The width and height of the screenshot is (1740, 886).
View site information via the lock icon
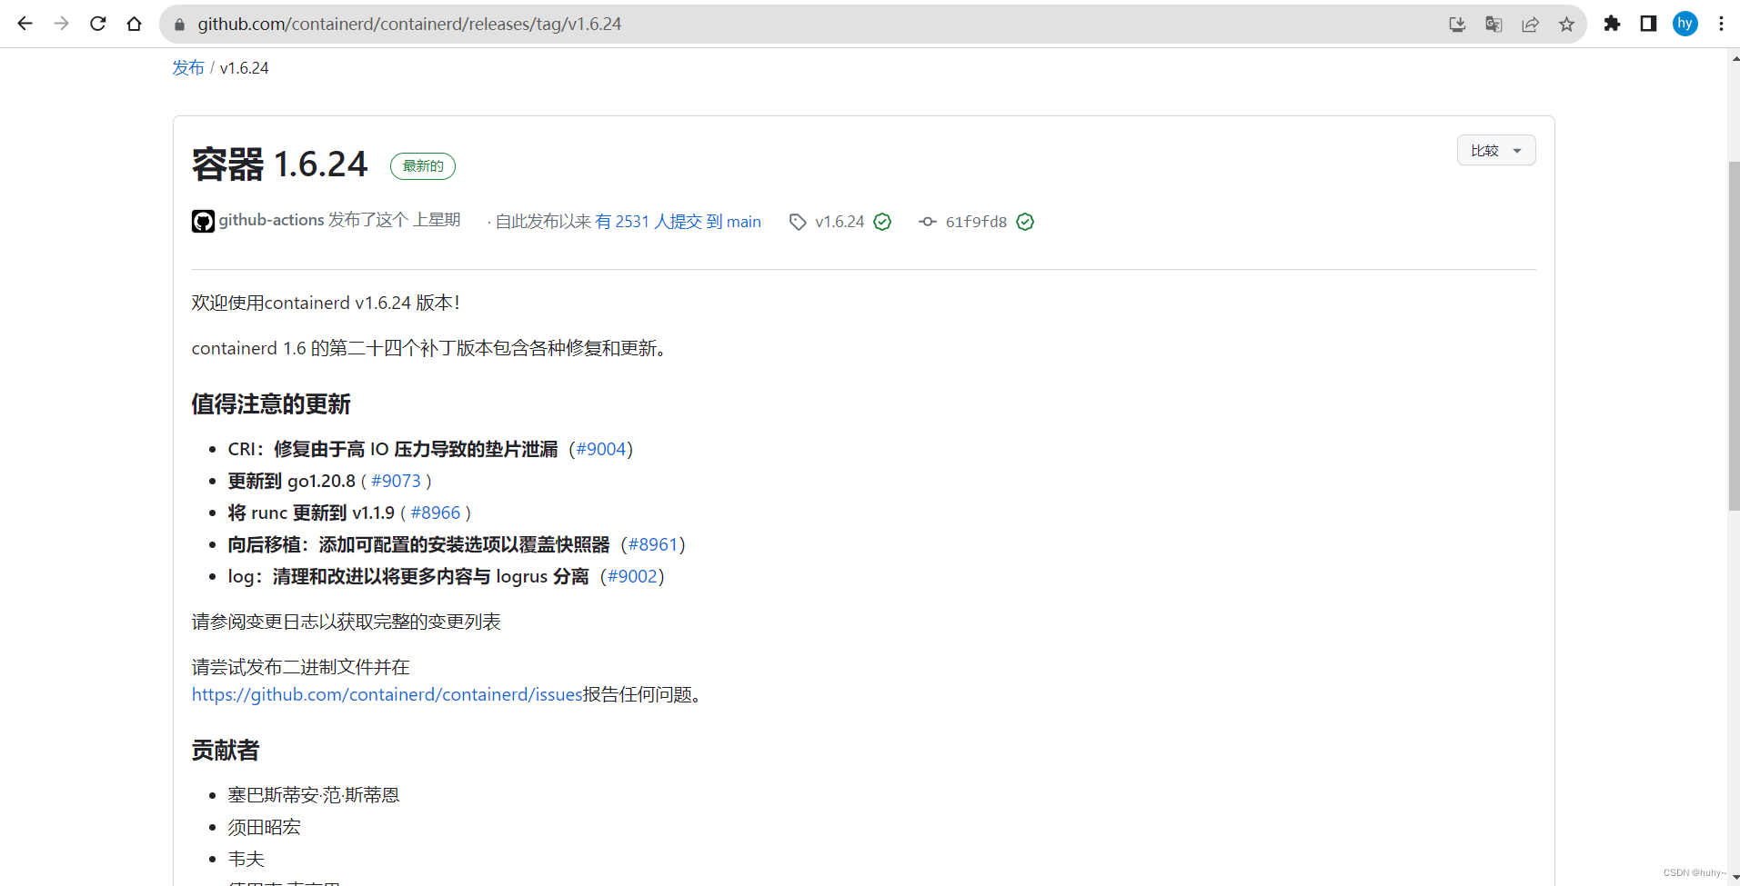(x=179, y=24)
